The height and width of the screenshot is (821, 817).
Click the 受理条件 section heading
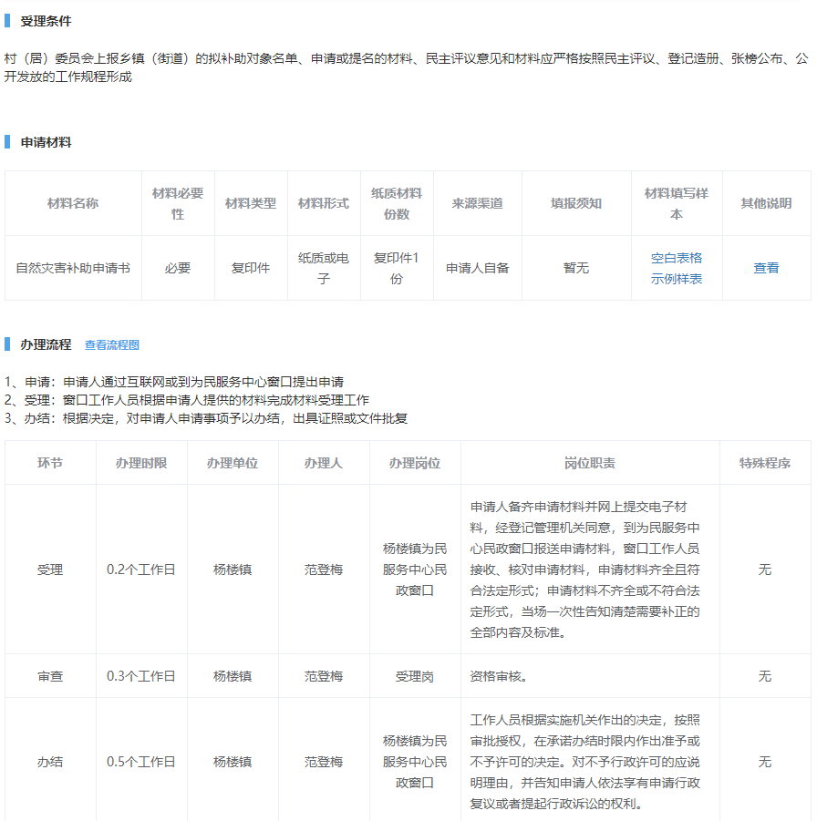(46, 21)
